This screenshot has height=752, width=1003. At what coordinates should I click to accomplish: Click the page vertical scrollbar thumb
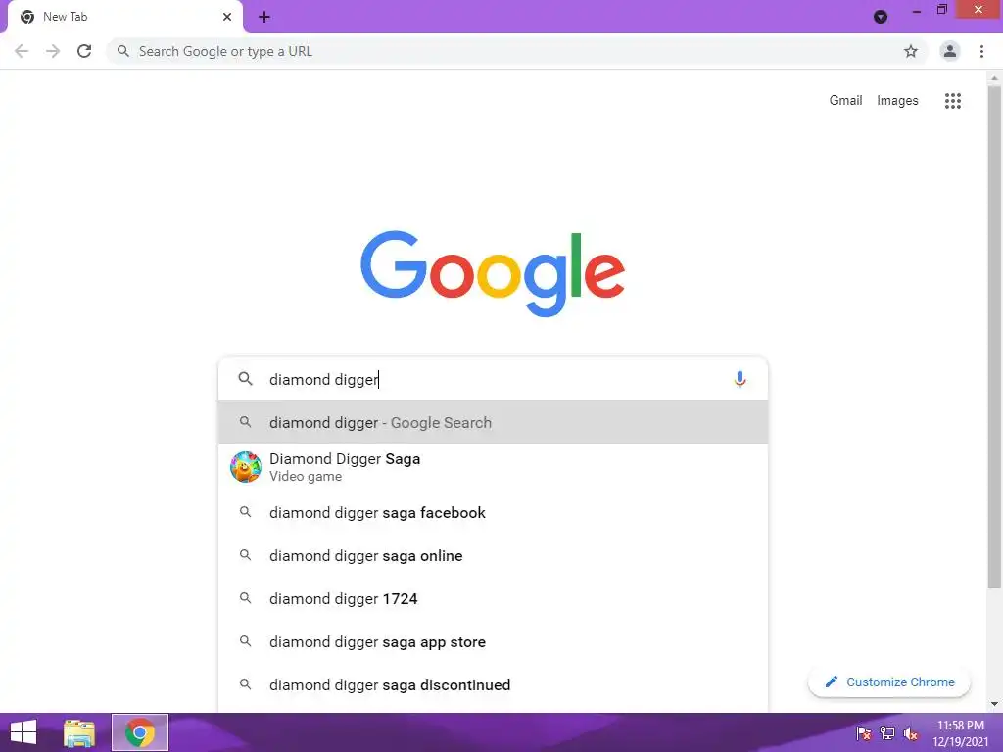tap(994, 337)
